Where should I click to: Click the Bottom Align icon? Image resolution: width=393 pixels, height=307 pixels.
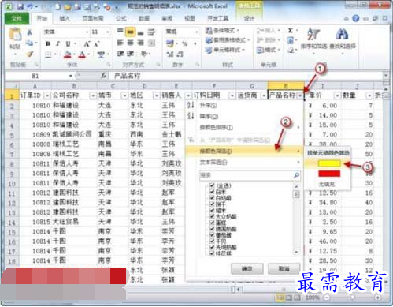[141, 32]
